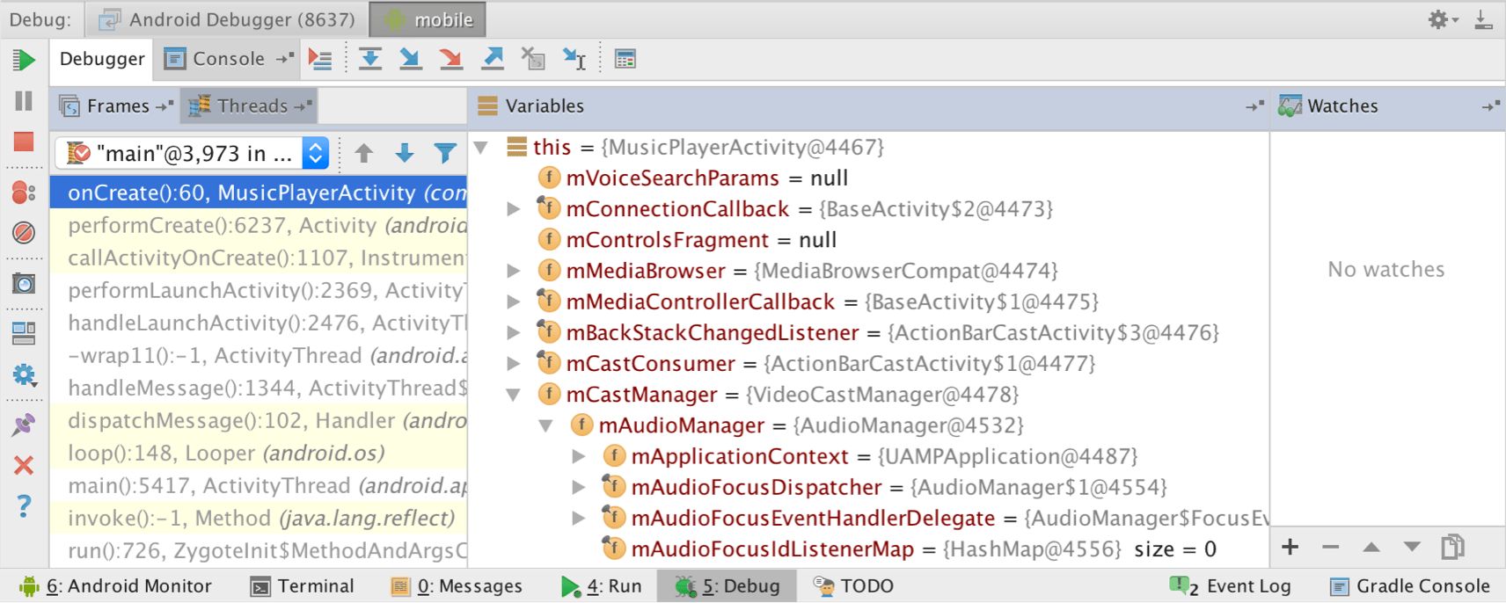Screen dimensions: 1506x603
Task: Click the Step Out arrow icon
Action: [x=493, y=60]
